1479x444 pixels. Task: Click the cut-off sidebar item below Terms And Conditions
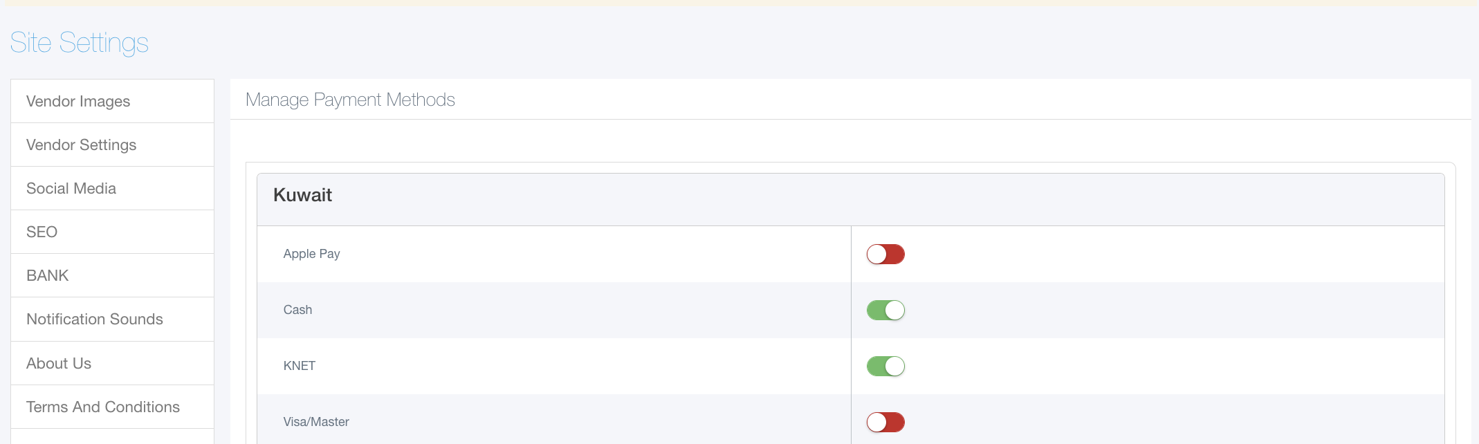click(112, 437)
